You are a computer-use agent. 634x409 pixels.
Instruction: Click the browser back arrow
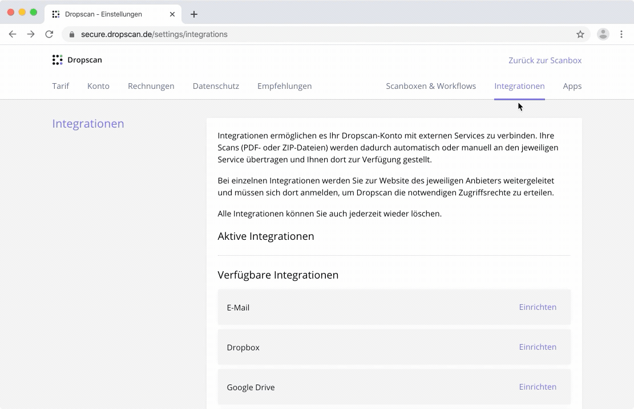click(x=13, y=34)
